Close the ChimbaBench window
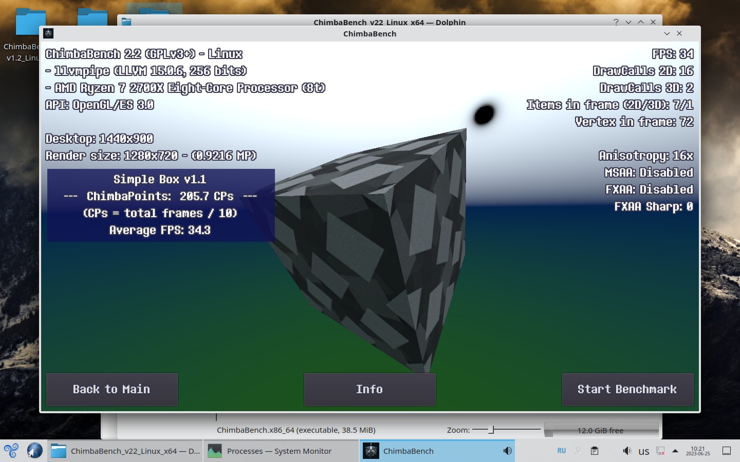This screenshot has height=462, width=740. click(x=679, y=33)
